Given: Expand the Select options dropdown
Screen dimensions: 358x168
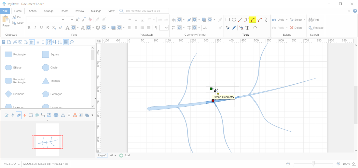Looking at the screenshot, I should pos(304,20).
